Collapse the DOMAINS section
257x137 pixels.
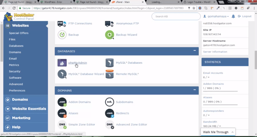coord(194,90)
